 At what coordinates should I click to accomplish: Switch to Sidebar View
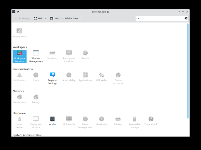pyautogui.click(x=64, y=18)
